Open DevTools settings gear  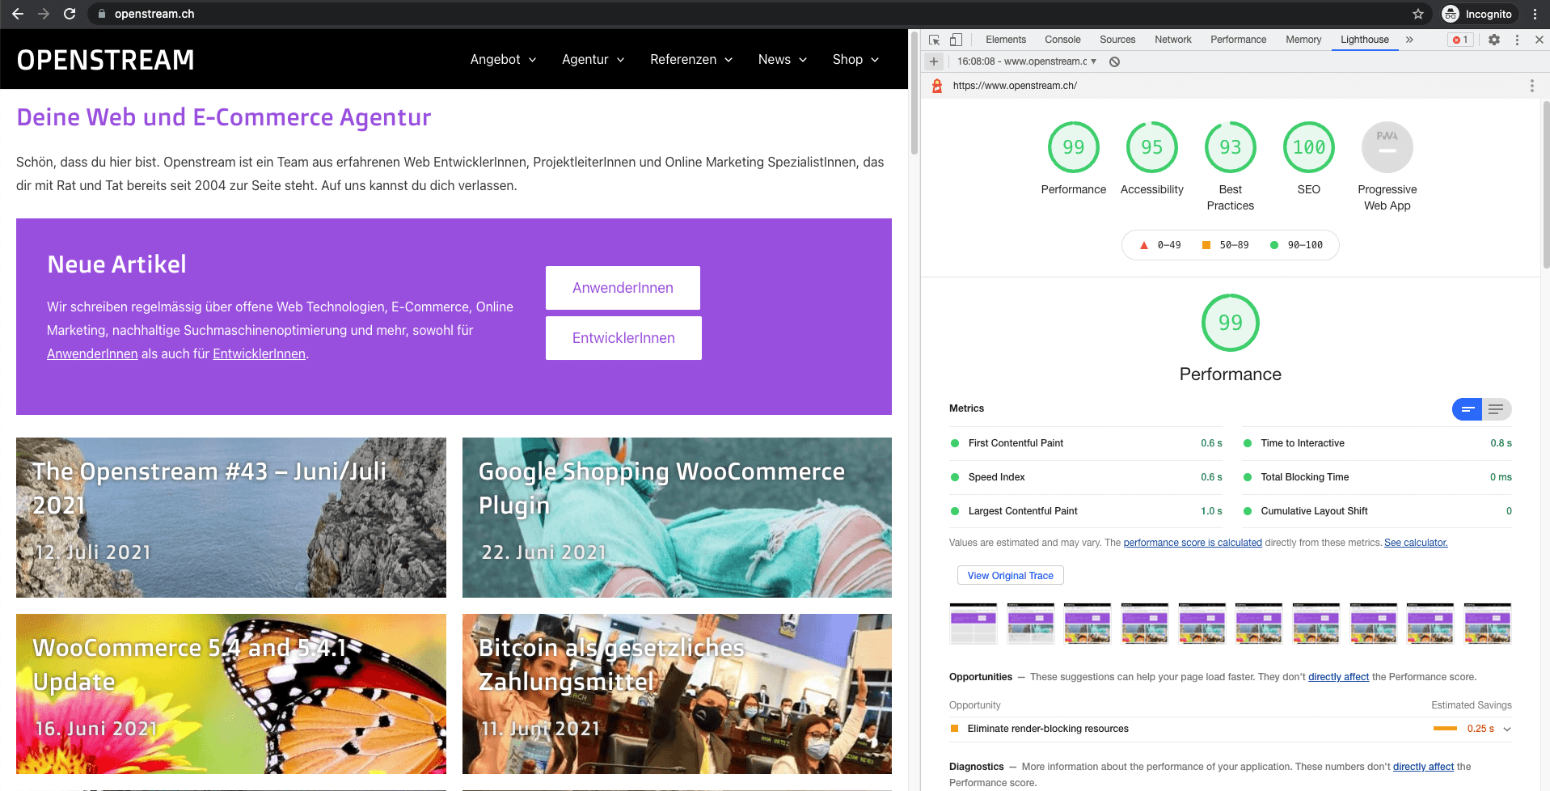tap(1493, 40)
